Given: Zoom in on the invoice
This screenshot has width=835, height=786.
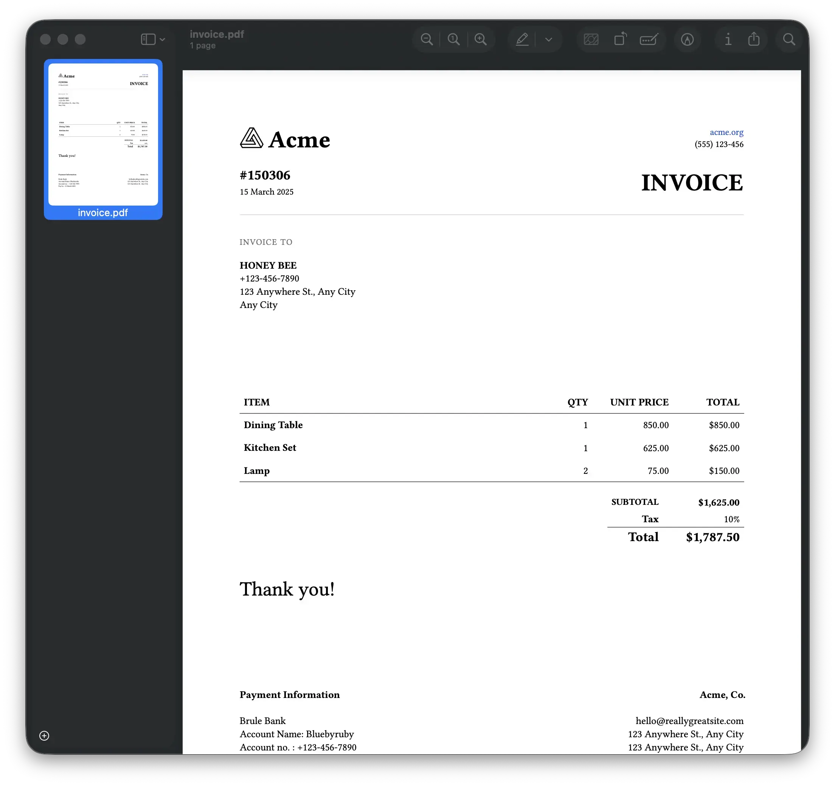Looking at the screenshot, I should pos(481,39).
